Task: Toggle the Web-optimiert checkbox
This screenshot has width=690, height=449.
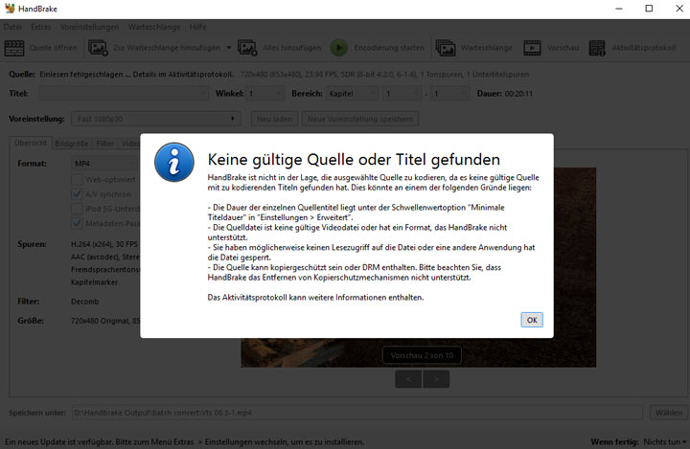Action: click(77, 179)
